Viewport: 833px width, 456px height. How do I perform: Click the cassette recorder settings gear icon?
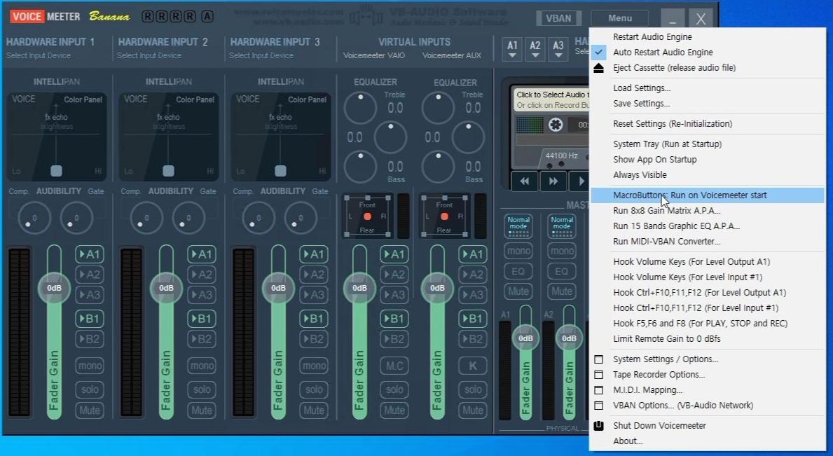click(556, 125)
